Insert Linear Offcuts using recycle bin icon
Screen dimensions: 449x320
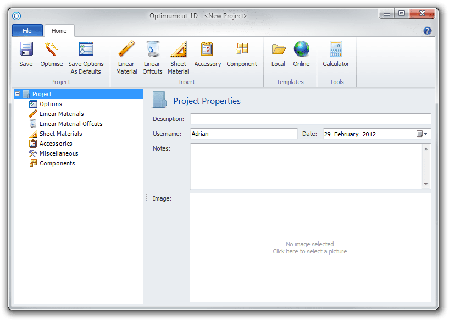point(152,49)
